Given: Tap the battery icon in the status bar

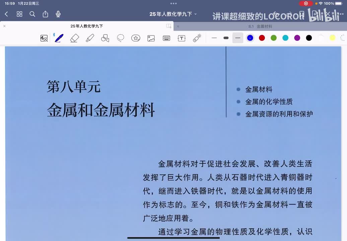Looking at the screenshot, I should (339, 4).
